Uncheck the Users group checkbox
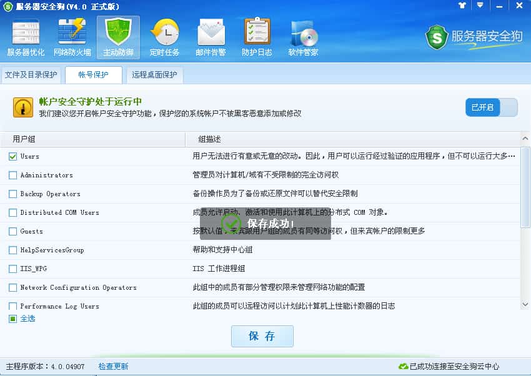Screen dimensions: 531x376 pyautogui.click(x=13, y=156)
